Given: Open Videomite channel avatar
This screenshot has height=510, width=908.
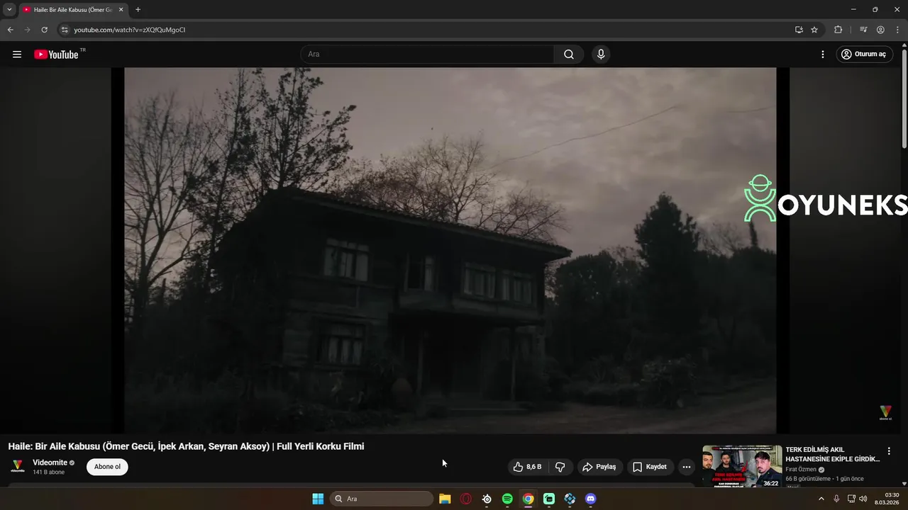Looking at the screenshot, I should tap(18, 467).
